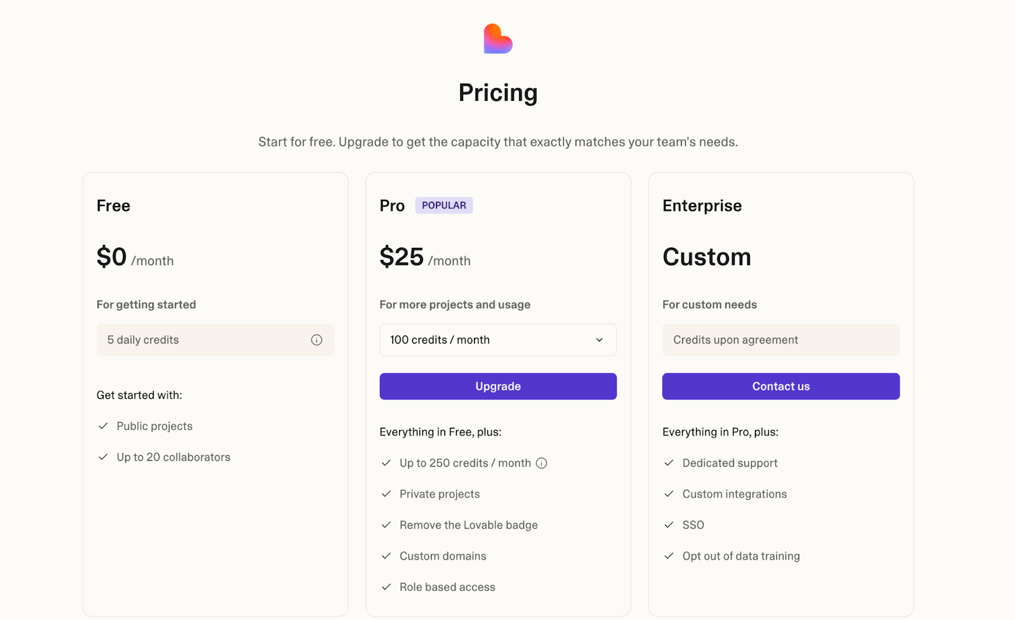Click the Enterprise plan heading
This screenshot has width=1015, height=620.
[702, 205]
